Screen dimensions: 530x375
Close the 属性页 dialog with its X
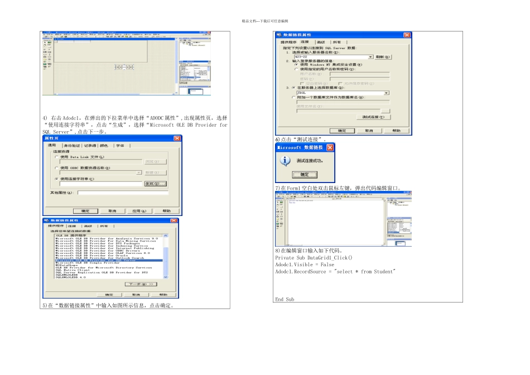click(177, 138)
